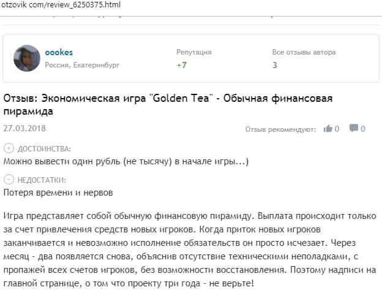Click location text Россия, Екатеринбург

coord(82,65)
